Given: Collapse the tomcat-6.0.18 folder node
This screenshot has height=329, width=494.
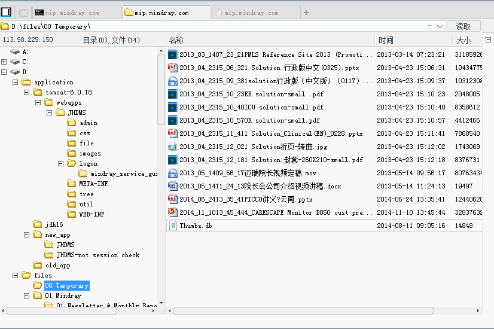Looking at the screenshot, I should tap(26, 92).
